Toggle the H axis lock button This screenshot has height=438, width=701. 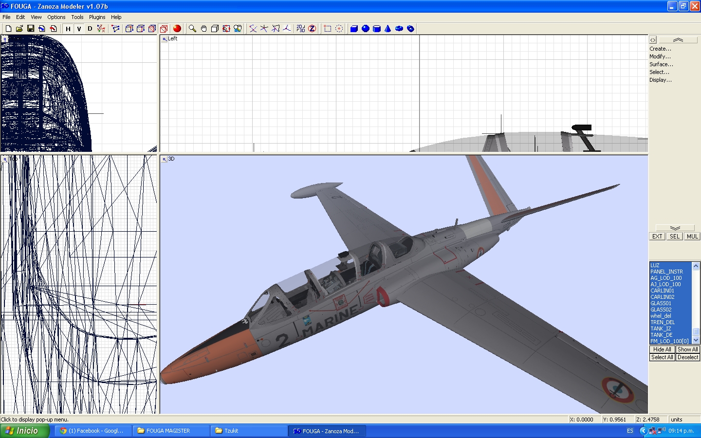click(68, 29)
